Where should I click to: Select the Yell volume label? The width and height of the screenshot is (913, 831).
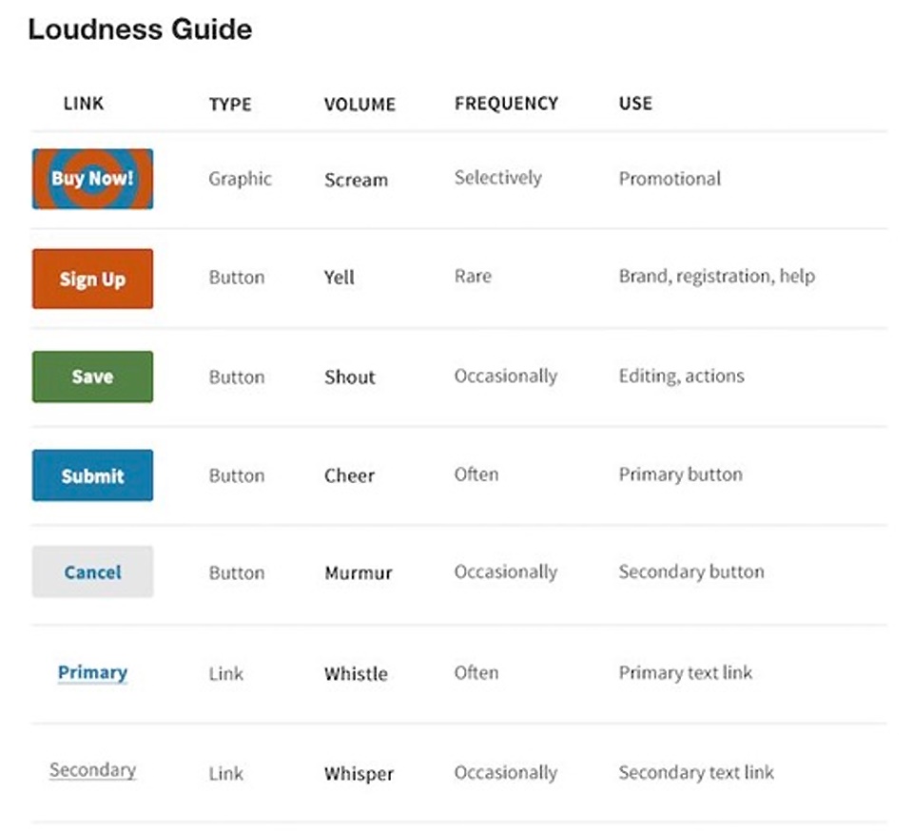point(339,277)
